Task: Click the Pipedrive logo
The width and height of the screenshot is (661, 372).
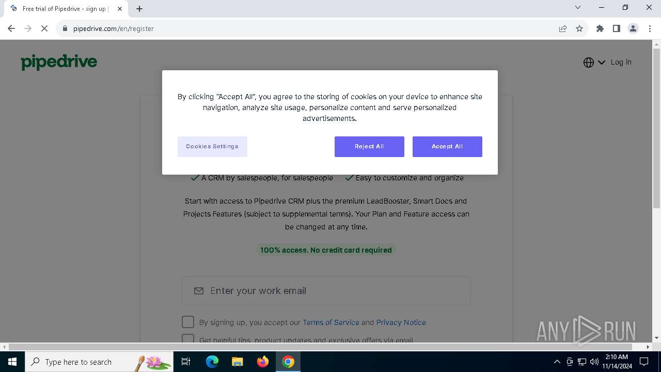Action: 59,62
